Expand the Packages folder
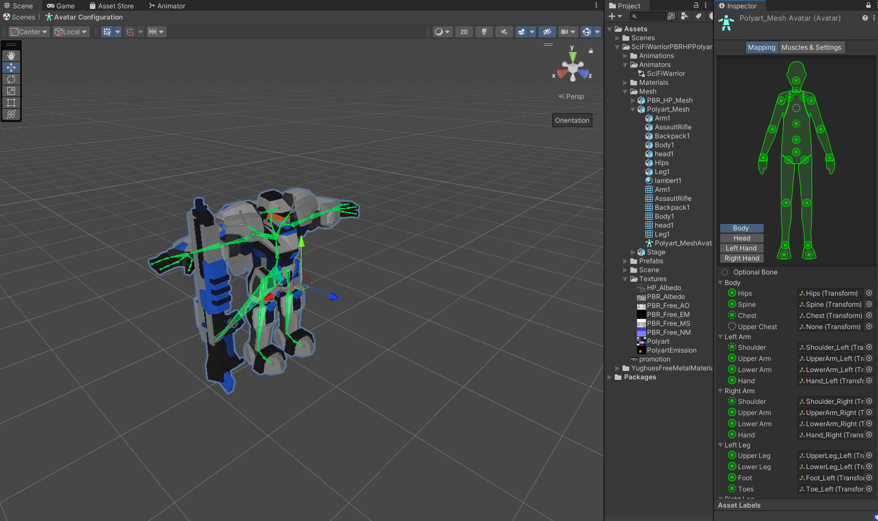The image size is (878, 521). click(610, 377)
